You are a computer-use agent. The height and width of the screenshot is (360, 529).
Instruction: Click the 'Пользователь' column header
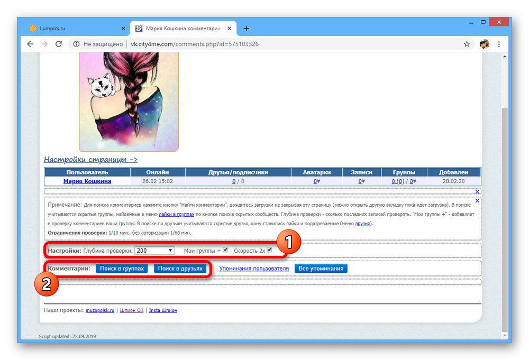coord(87,172)
